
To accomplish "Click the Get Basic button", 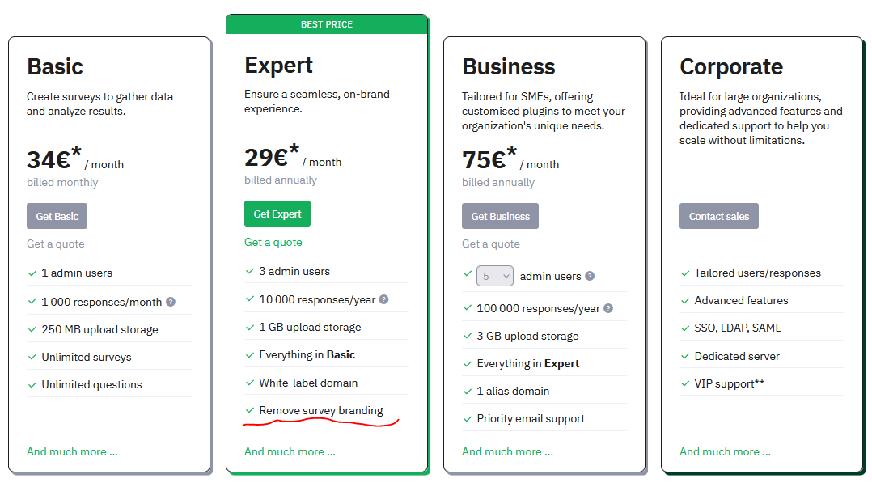I will tap(57, 216).
